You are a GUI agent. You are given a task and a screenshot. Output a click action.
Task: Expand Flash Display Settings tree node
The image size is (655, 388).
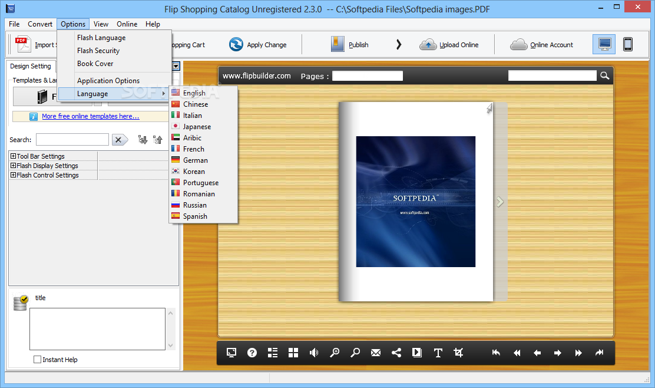(13, 166)
